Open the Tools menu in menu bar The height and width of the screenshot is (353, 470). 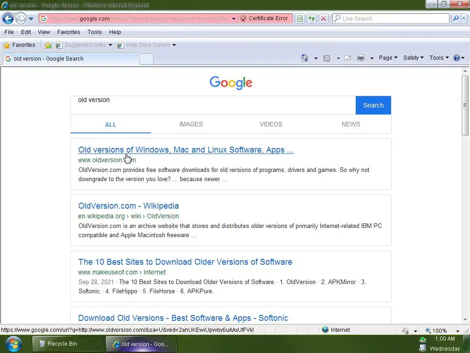(x=95, y=32)
